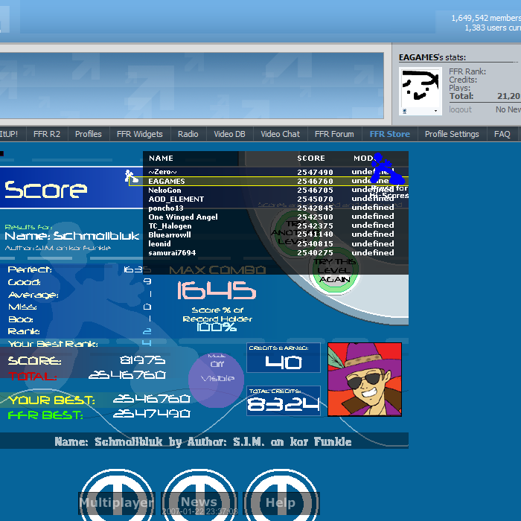Open the Radio menu item
Screen dimensions: 521x521
pyautogui.click(x=188, y=134)
